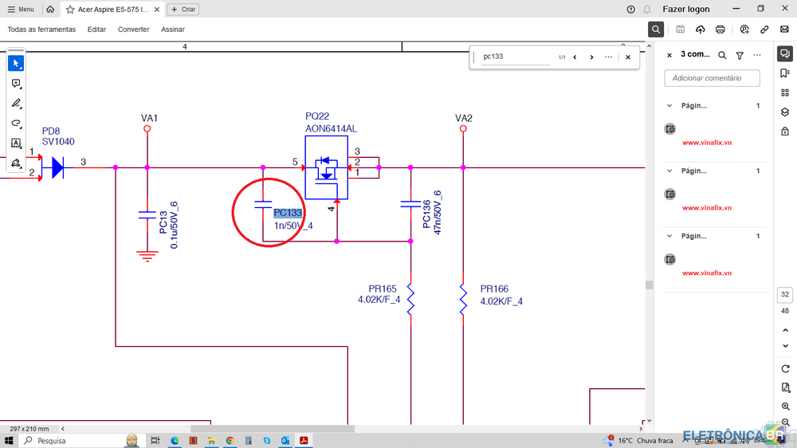Open page thumbnails grid panel
The width and height of the screenshot is (797, 448).
[785, 92]
